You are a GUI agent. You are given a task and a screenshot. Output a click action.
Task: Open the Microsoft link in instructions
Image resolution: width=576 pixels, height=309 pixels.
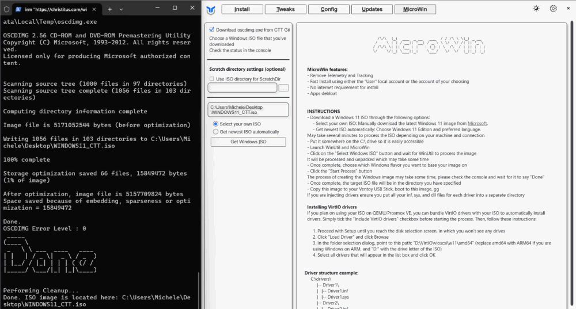click(x=477, y=123)
